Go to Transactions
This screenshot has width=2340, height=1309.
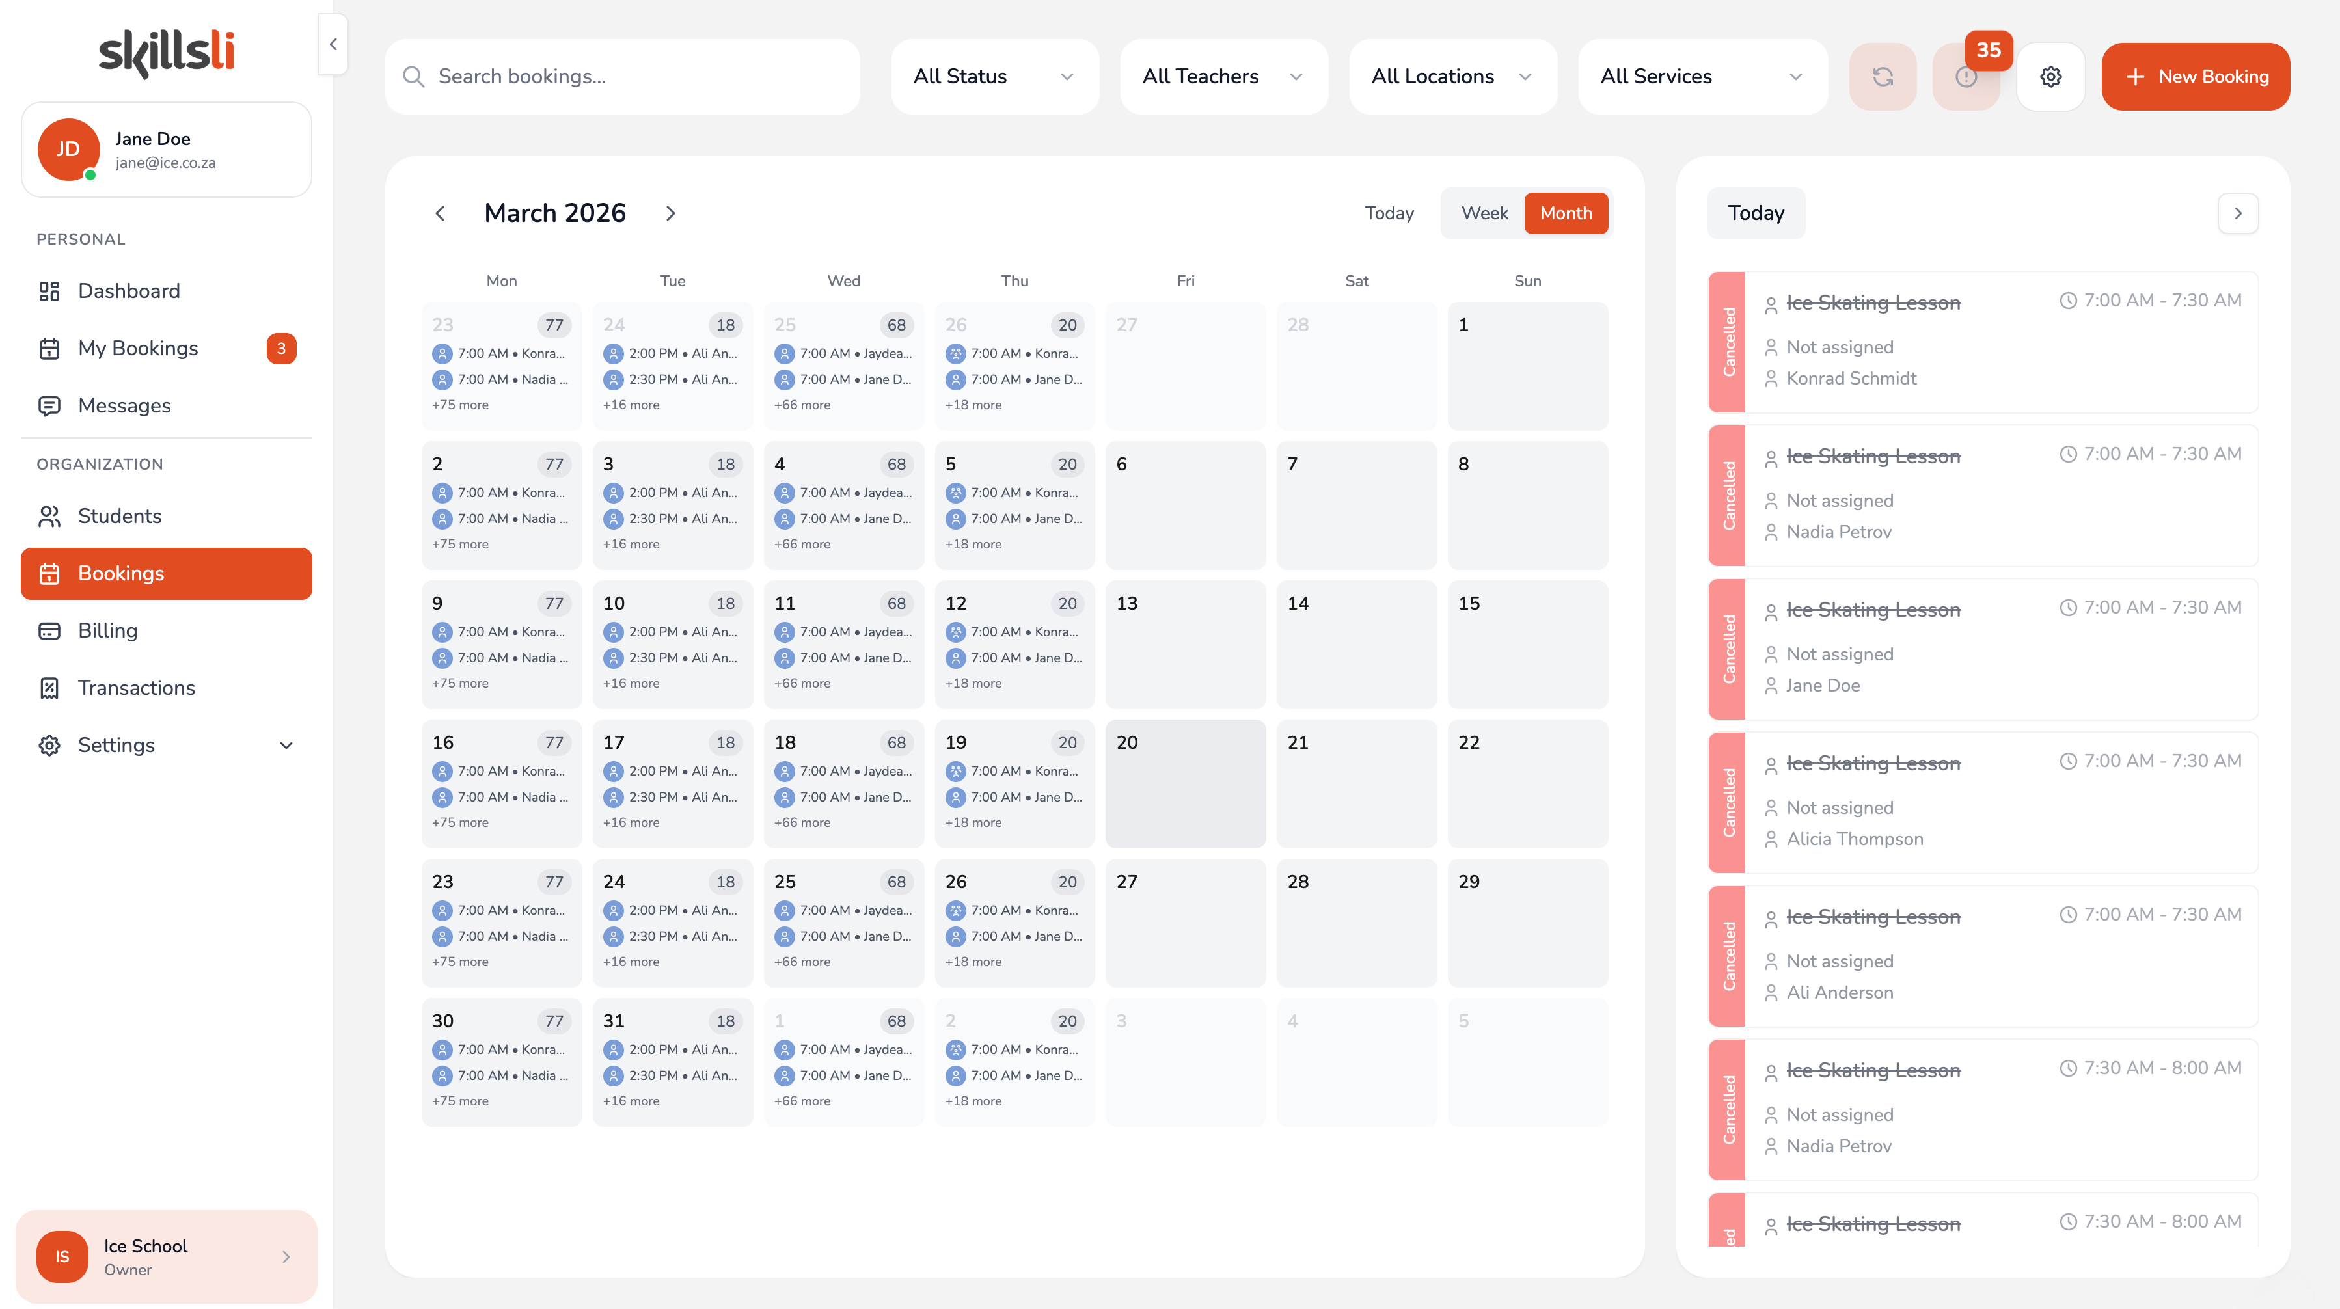135,688
